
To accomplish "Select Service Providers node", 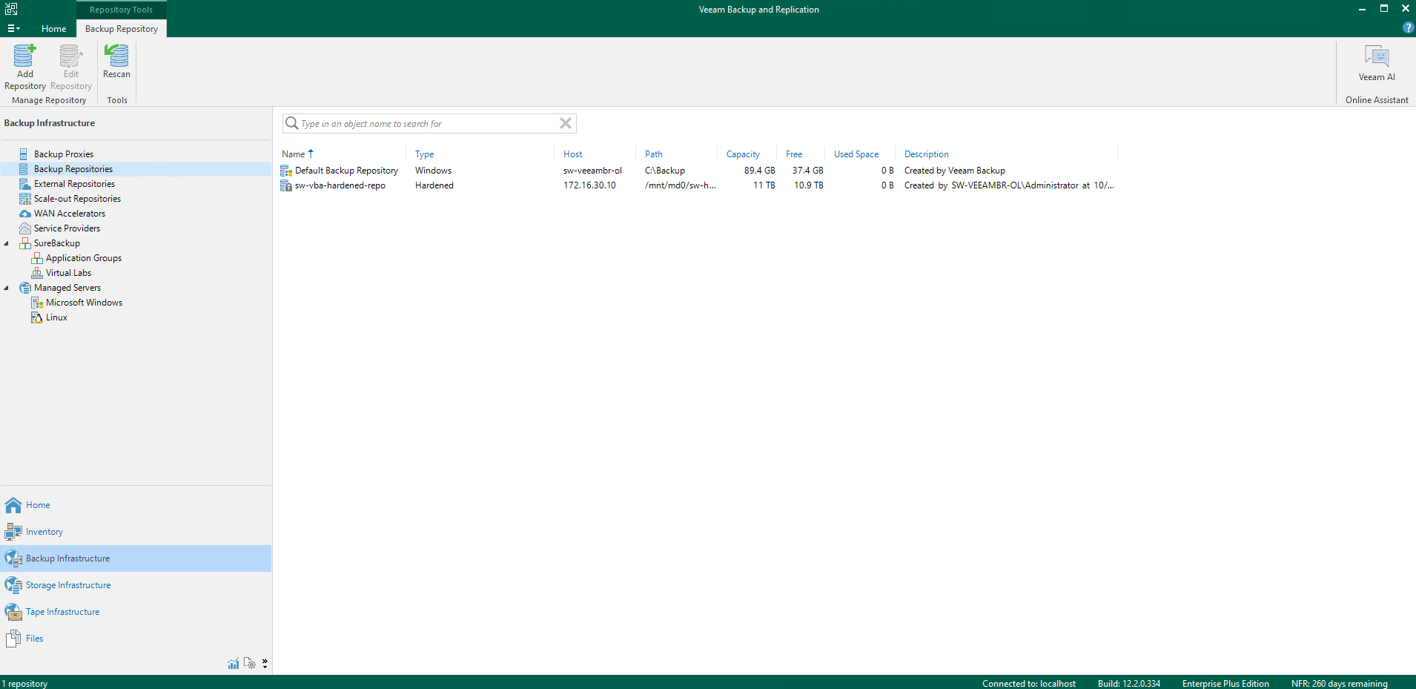I will click(x=67, y=228).
